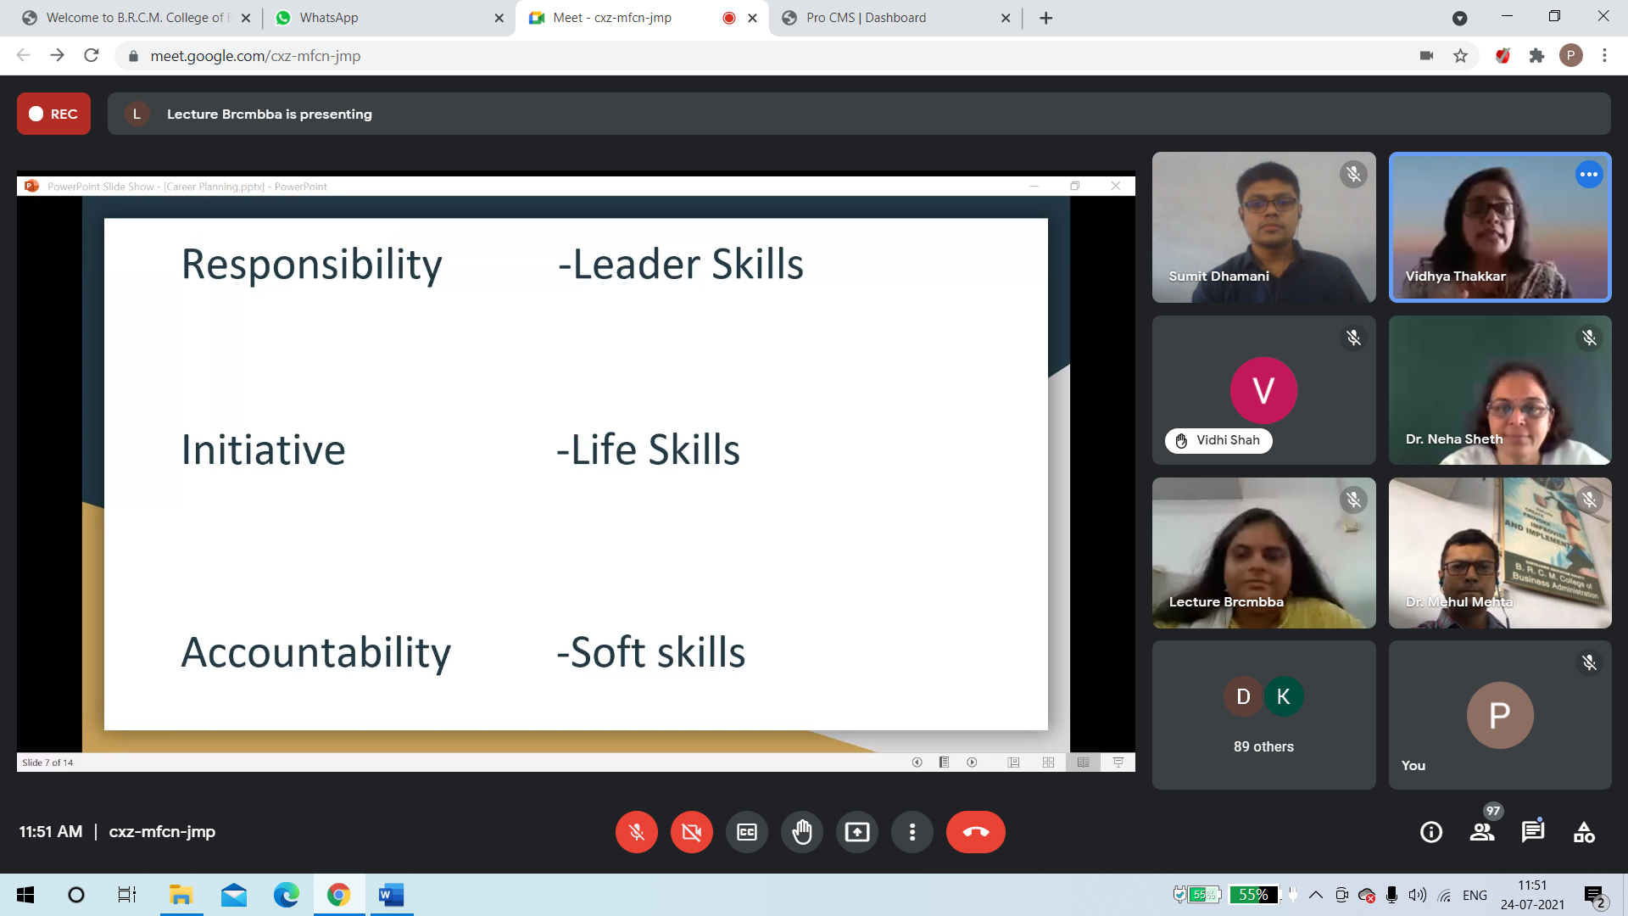Click the REC recording indicator button

(x=53, y=114)
